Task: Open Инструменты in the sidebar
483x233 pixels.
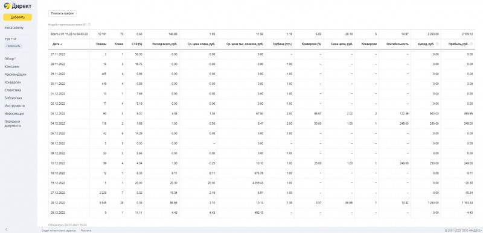Action: click(14, 106)
